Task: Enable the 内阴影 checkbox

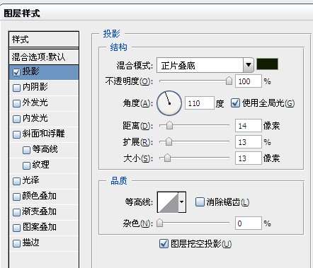Action: click(16, 88)
